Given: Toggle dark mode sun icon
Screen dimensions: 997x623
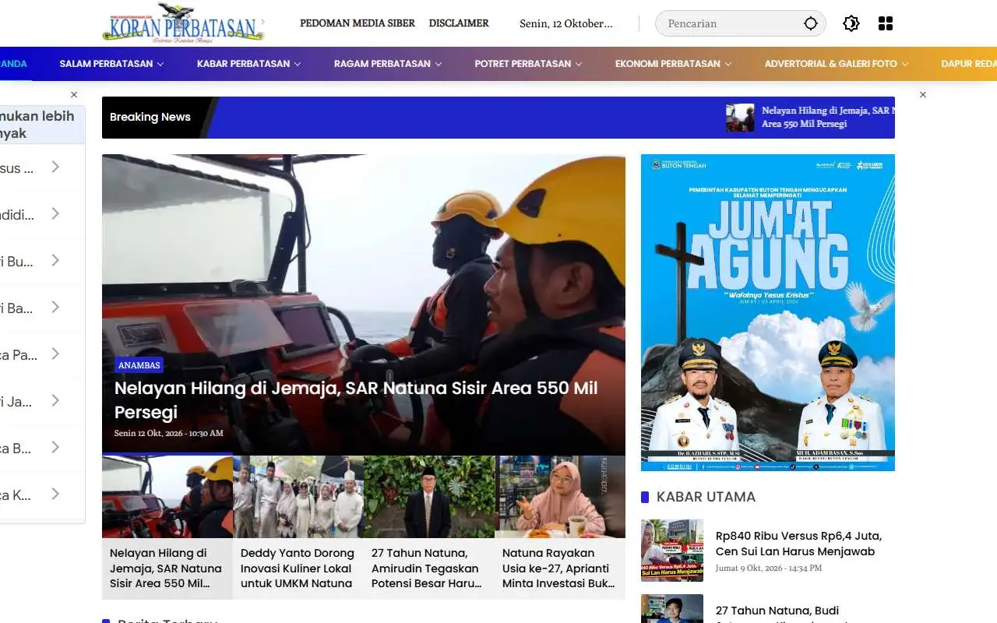Looking at the screenshot, I should [851, 23].
